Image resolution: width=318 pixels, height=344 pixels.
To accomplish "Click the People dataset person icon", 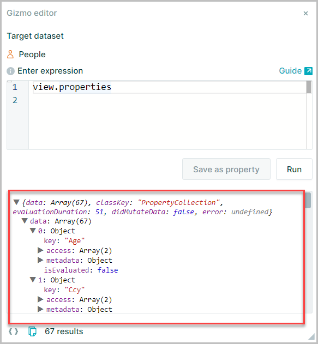I will 10,54.
